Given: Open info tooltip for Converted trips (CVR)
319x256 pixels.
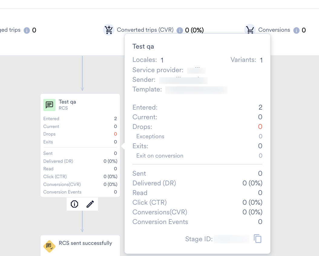Looking at the screenshot, I should point(180,30).
